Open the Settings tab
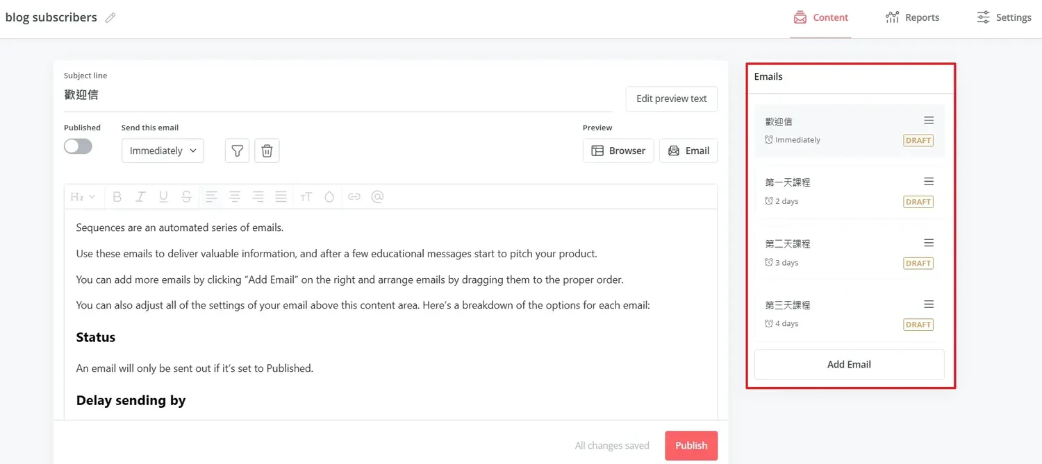 1004,18
